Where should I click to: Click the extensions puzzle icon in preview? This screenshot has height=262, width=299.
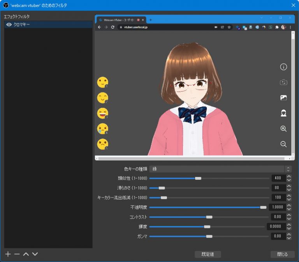pyautogui.click(x=277, y=27)
